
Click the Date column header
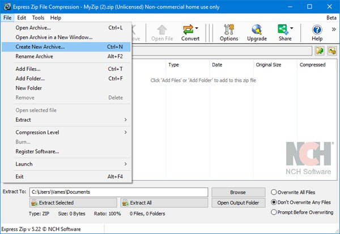(x=231, y=65)
